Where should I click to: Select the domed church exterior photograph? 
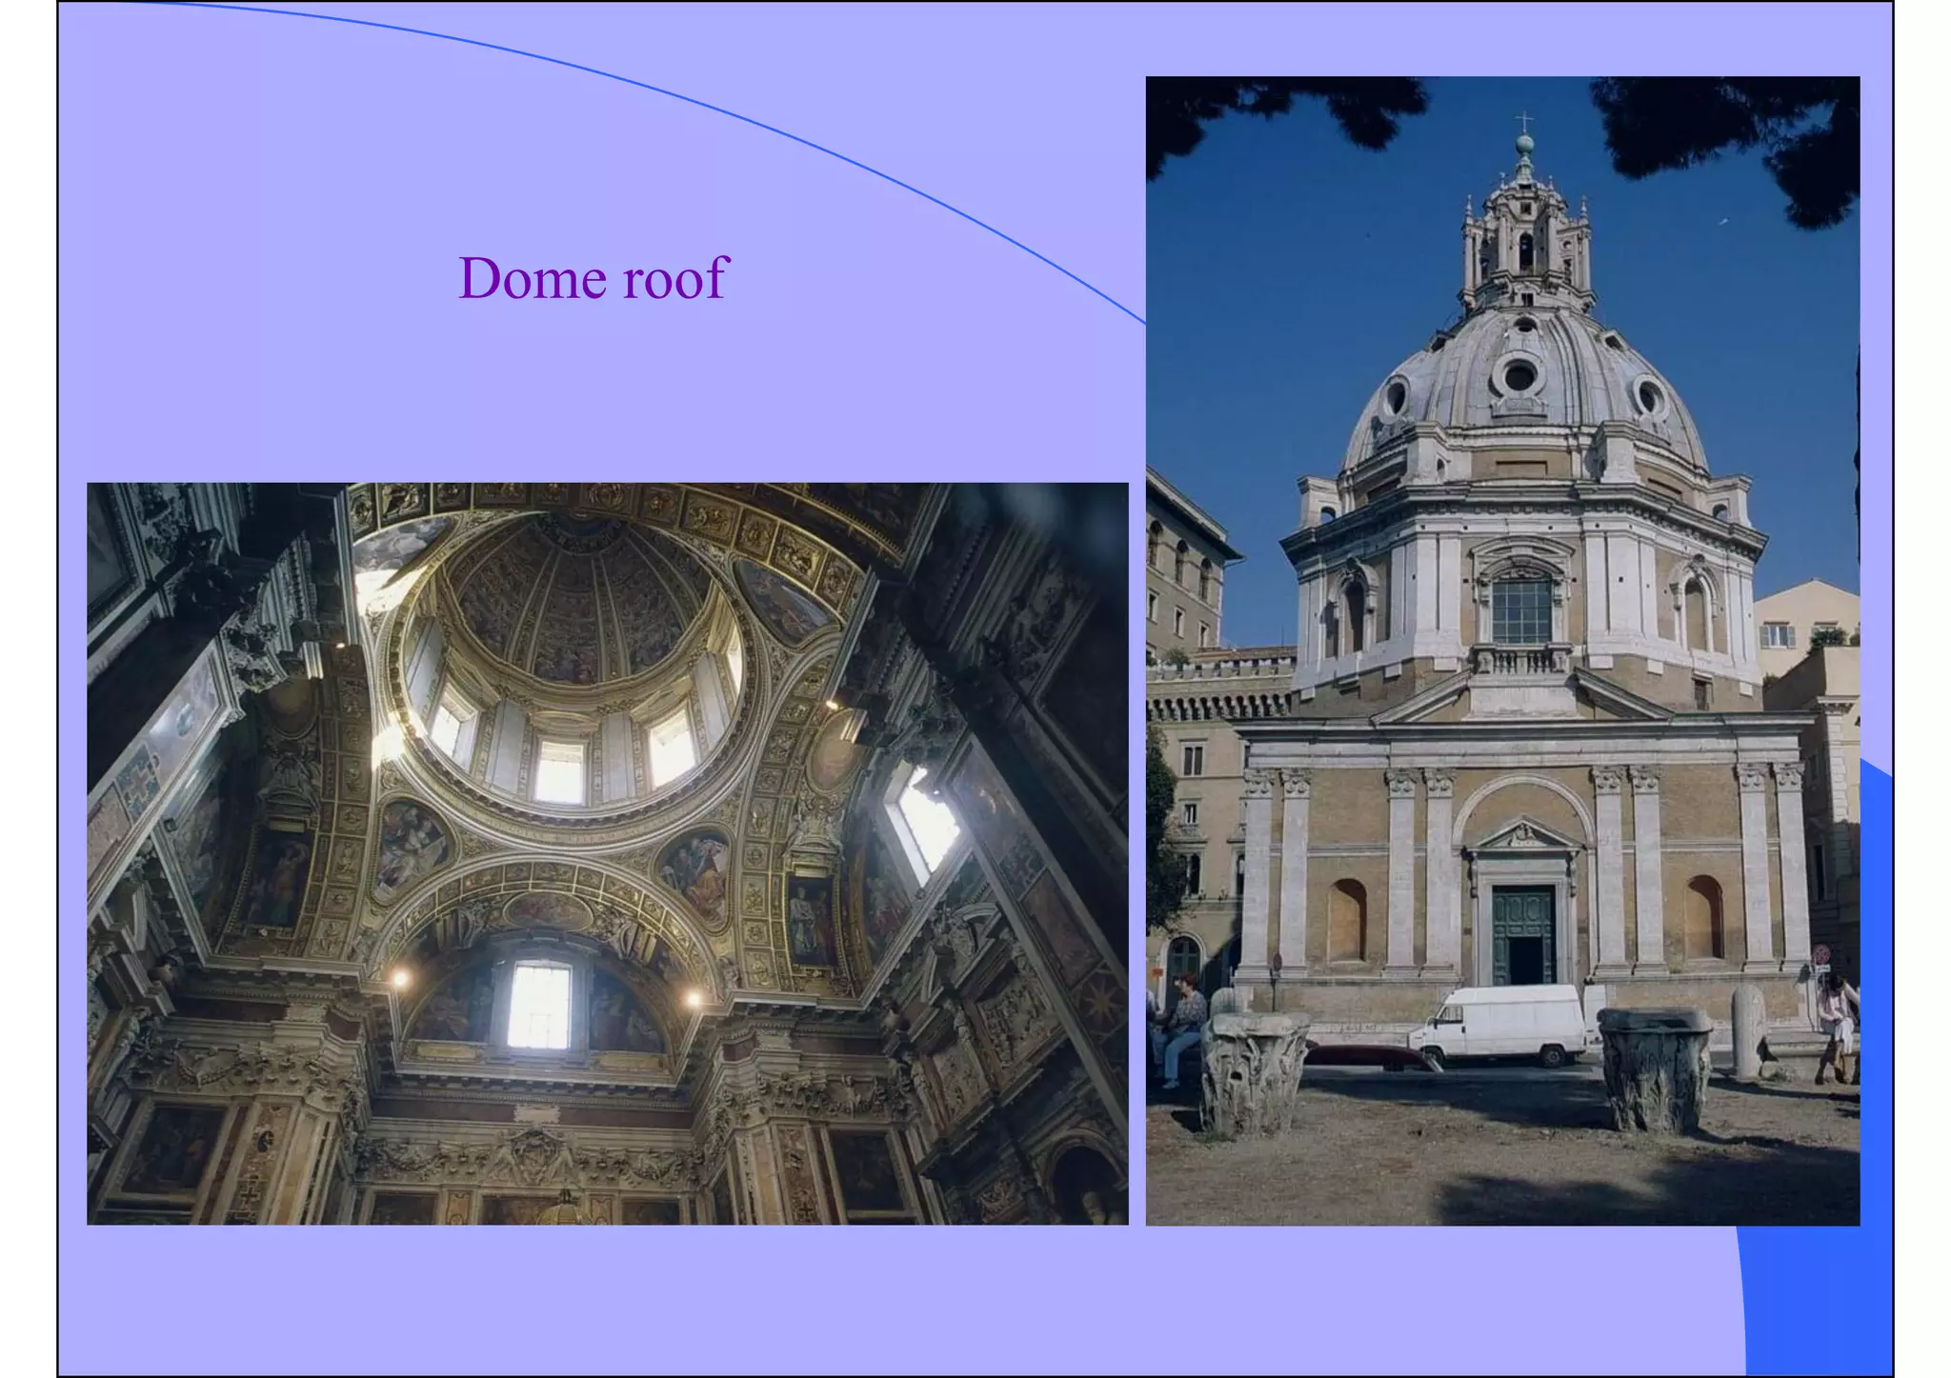(x=1502, y=650)
